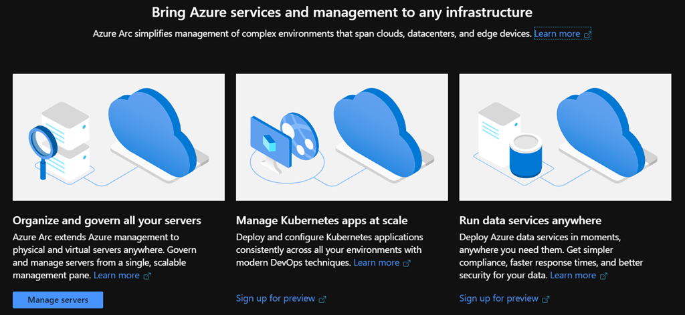This screenshot has height=315, width=685.
Task: Click the external-link icon after the servers Learn more
Action: 147,276
